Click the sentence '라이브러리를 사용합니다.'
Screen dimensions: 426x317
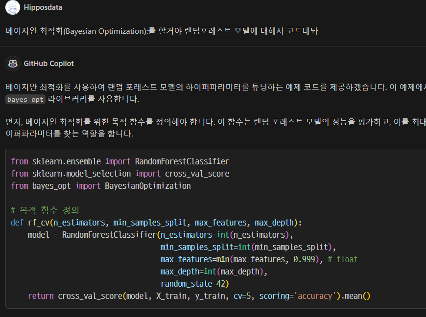click(x=94, y=99)
